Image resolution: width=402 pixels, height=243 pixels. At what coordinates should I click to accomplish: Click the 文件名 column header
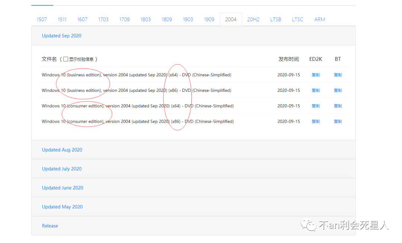pyautogui.click(x=49, y=59)
